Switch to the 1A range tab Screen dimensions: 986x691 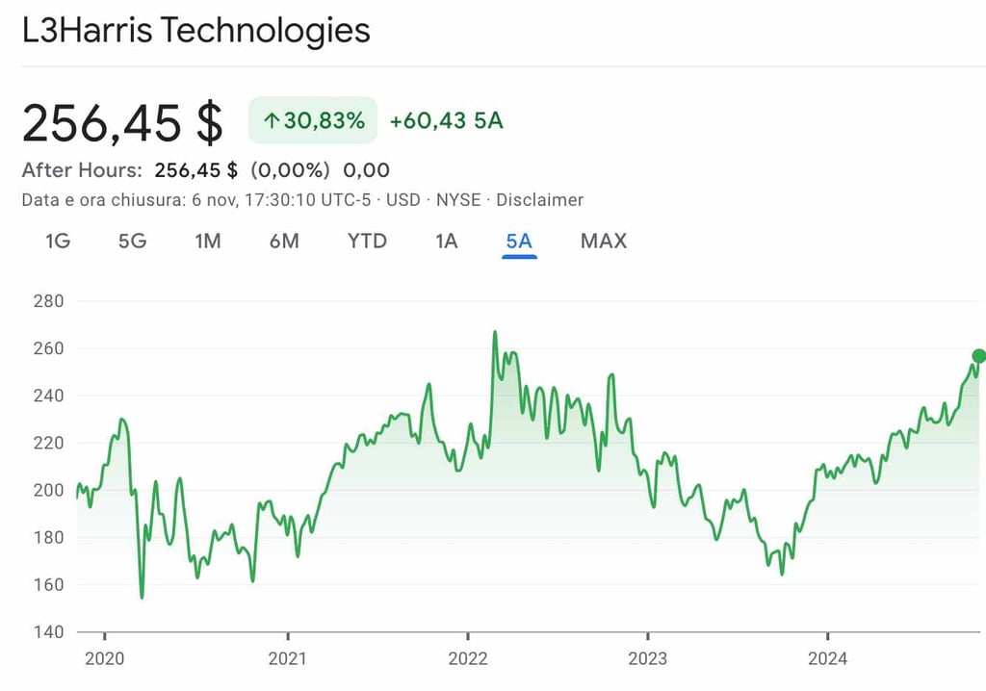pos(446,241)
